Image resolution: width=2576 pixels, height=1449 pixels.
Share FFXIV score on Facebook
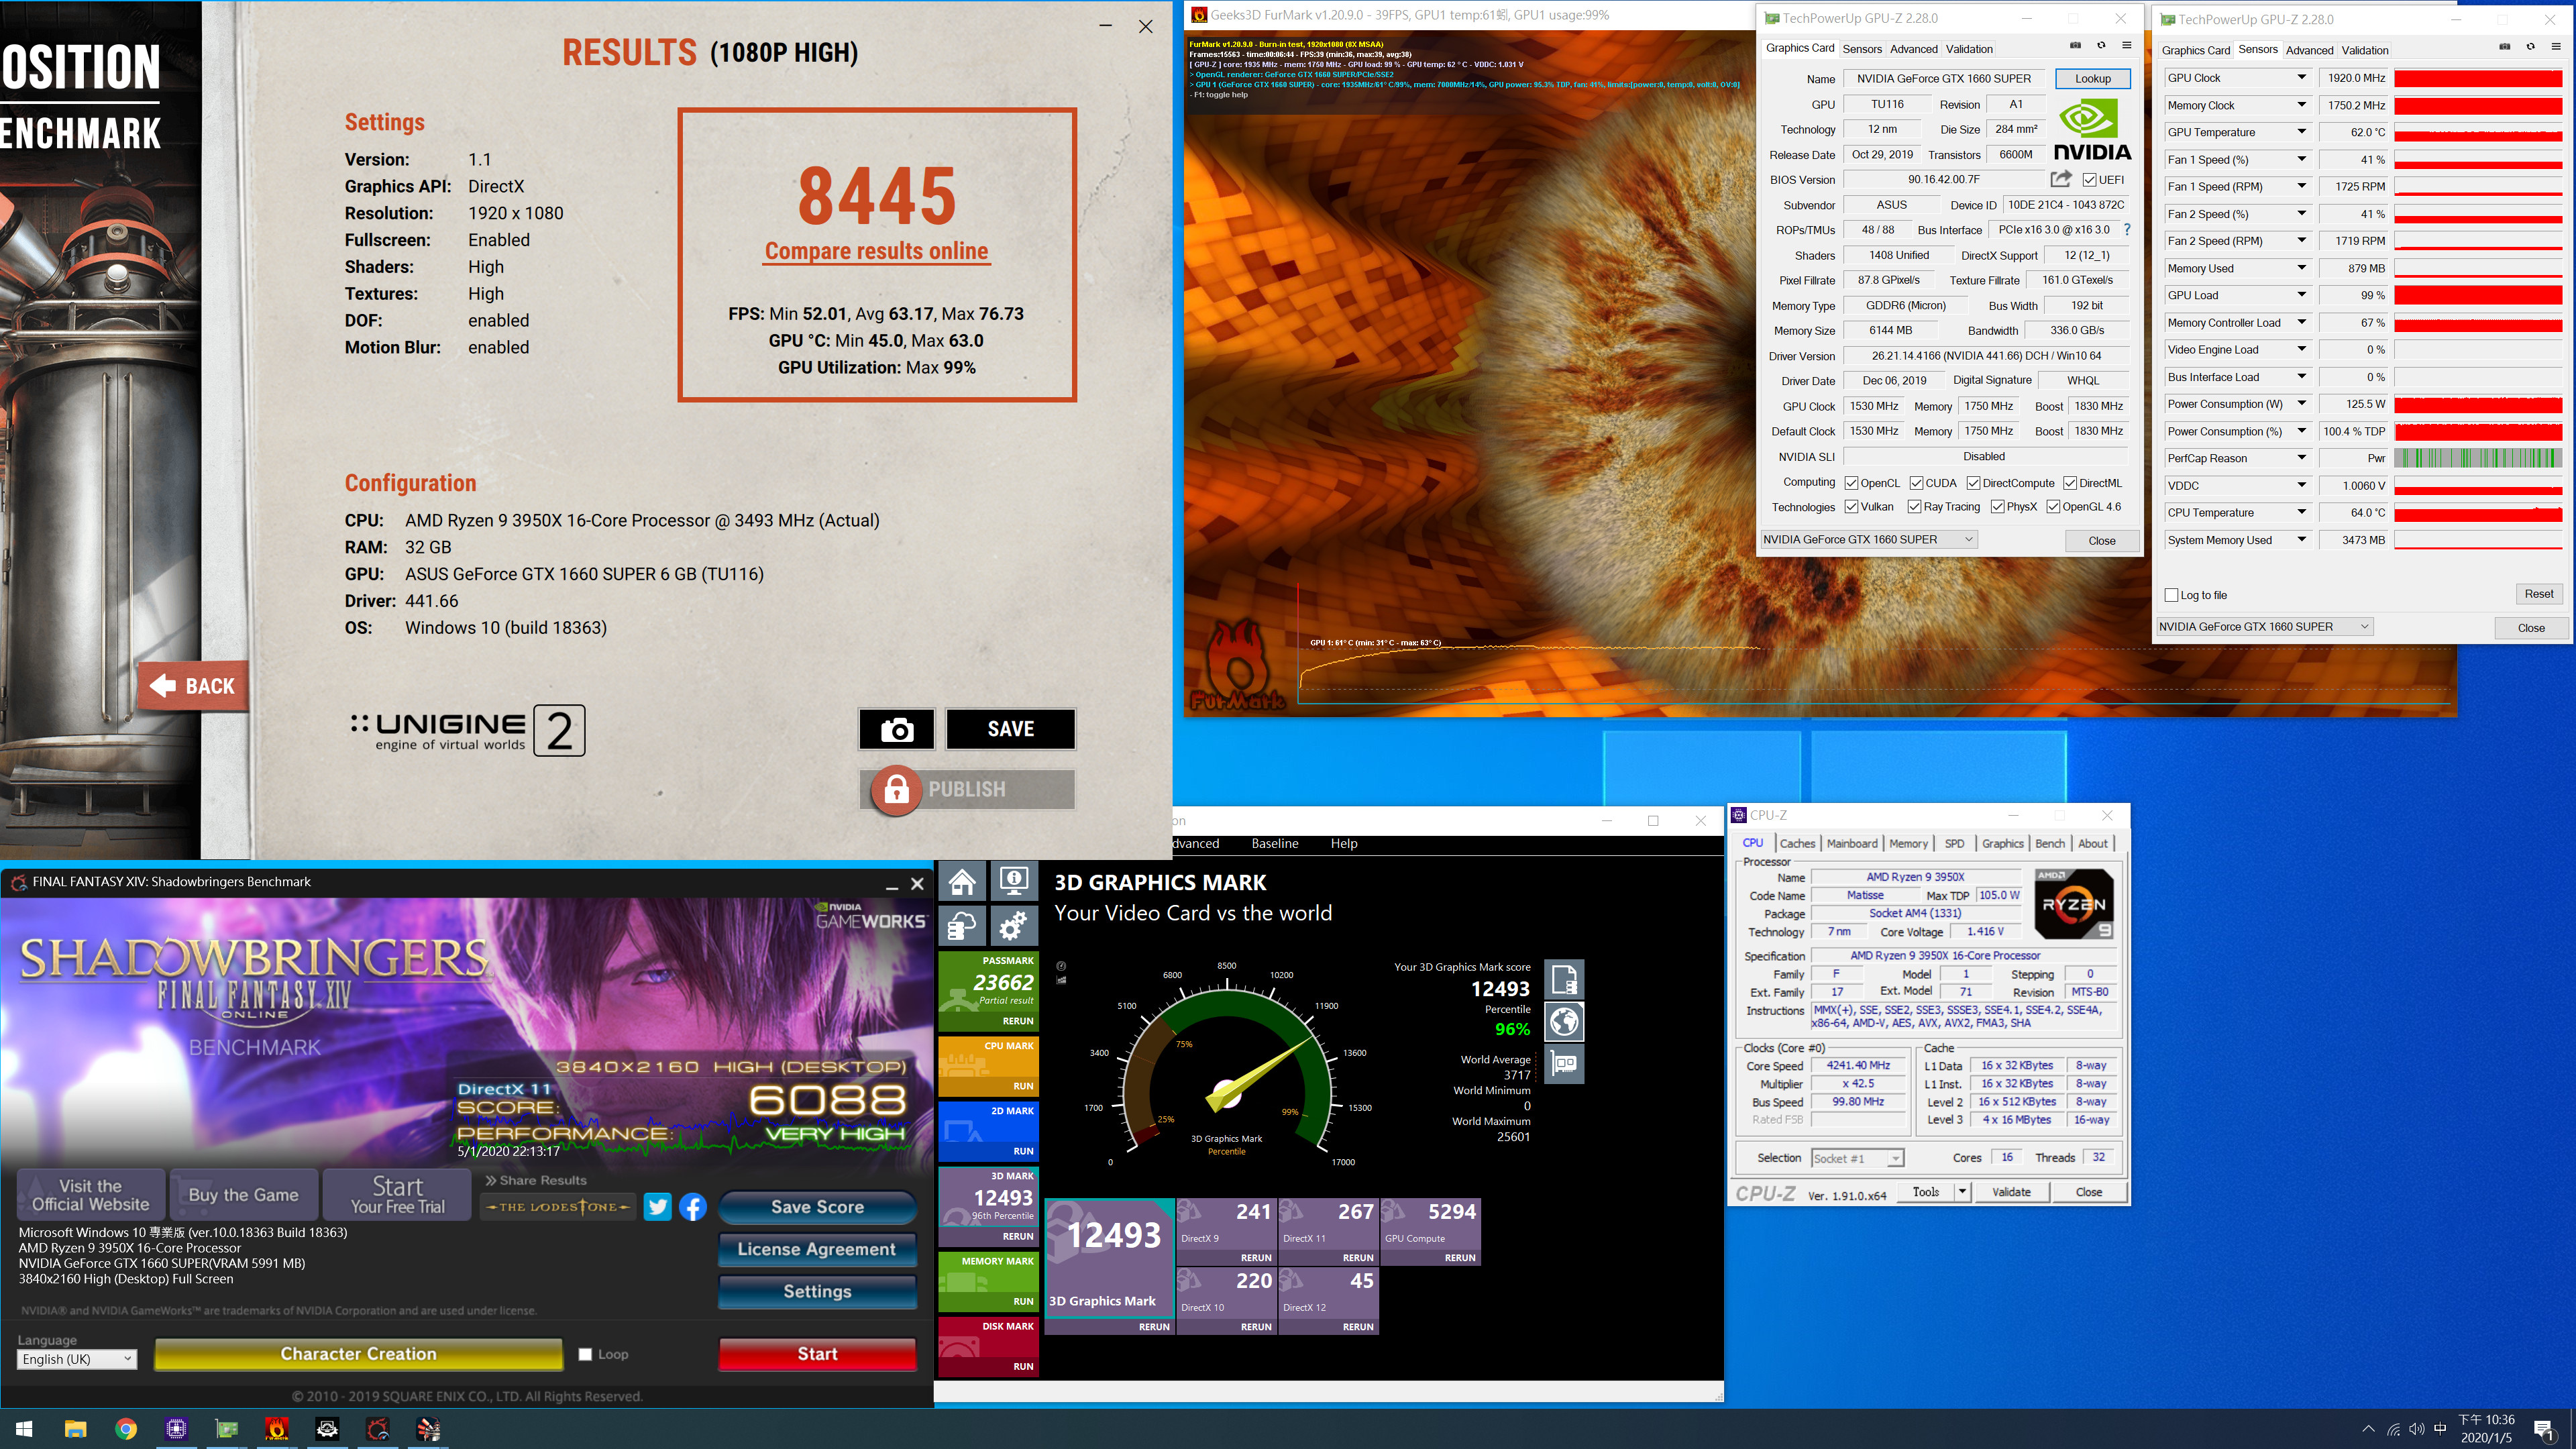(693, 1207)
